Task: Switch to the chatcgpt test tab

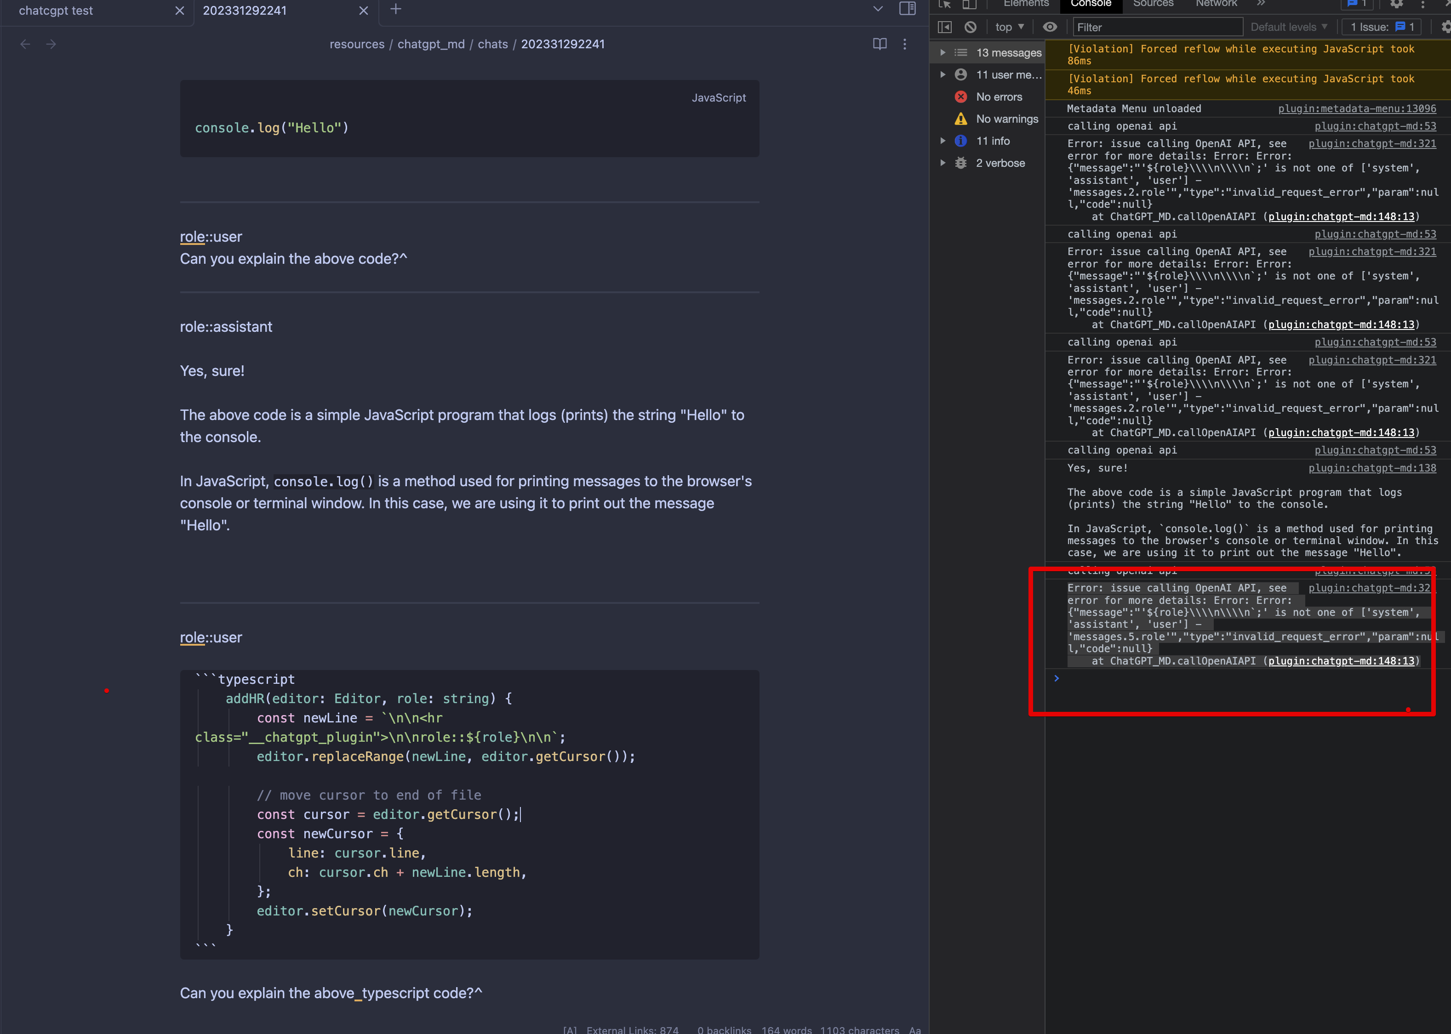Action: [56, 11]
